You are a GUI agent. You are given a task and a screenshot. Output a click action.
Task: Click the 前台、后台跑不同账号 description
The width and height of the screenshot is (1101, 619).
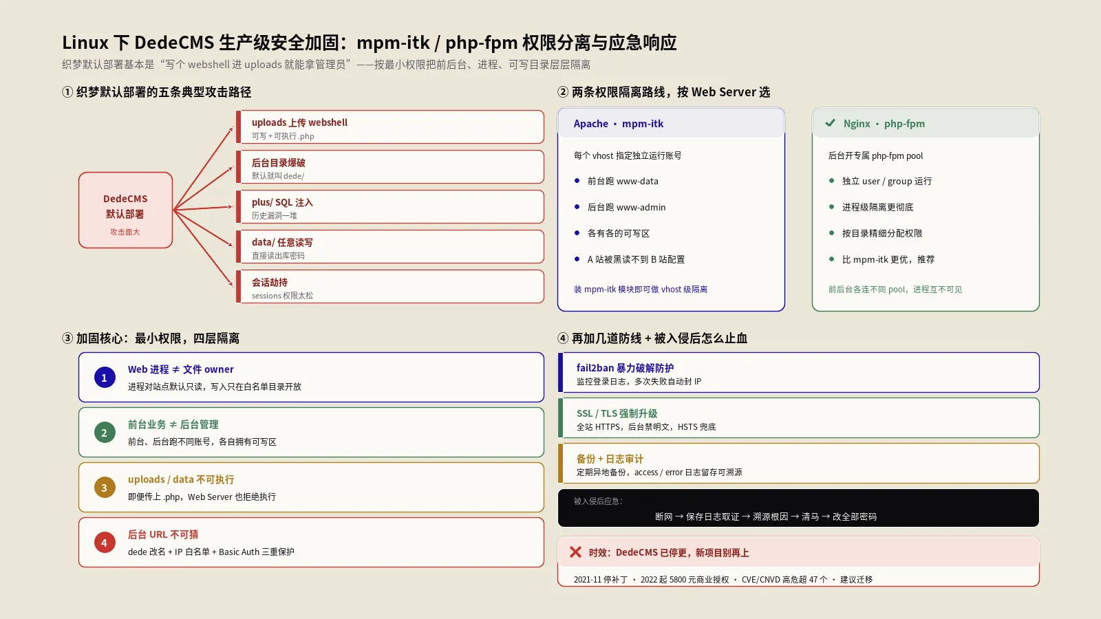[202, 442]
